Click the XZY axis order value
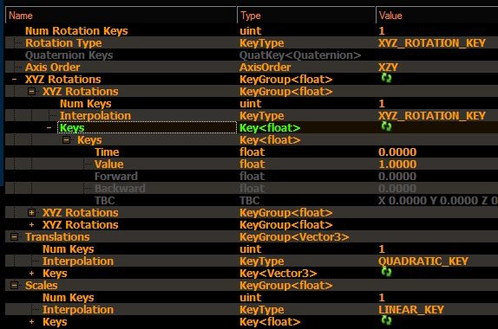 point(388,68)
